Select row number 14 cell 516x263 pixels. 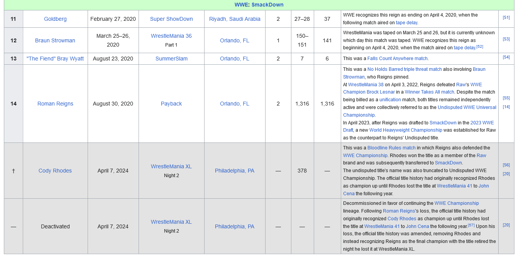tap(14, 104)
